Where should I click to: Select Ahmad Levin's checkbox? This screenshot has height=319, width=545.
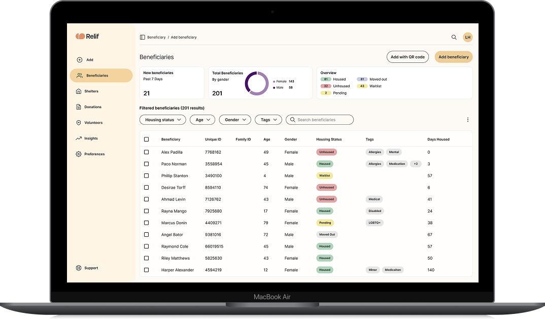pyautogui.click(x=146, y=199)
